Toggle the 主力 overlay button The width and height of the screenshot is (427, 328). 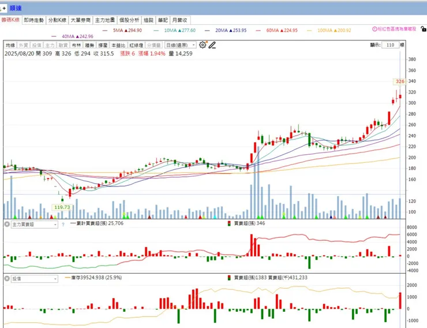click(50, 45)
